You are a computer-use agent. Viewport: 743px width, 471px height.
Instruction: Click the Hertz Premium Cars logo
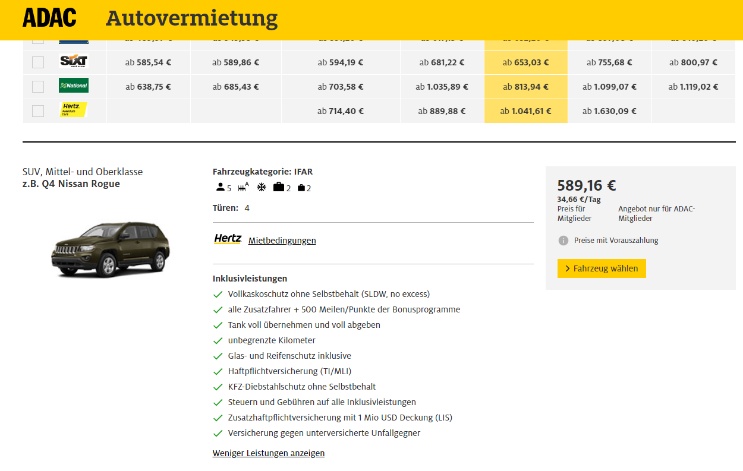point(74,110)
